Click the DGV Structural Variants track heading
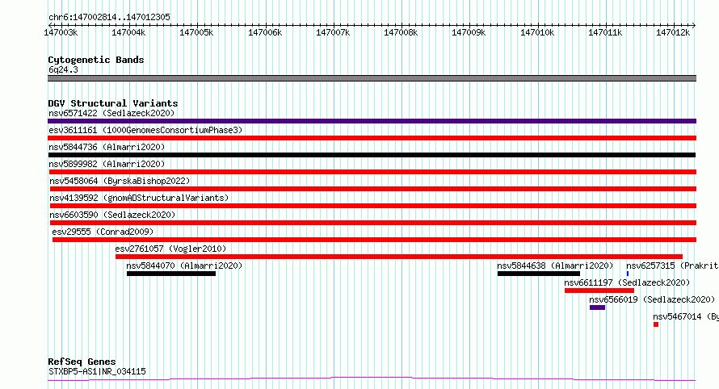719x389 pixels. click(113, 103)
